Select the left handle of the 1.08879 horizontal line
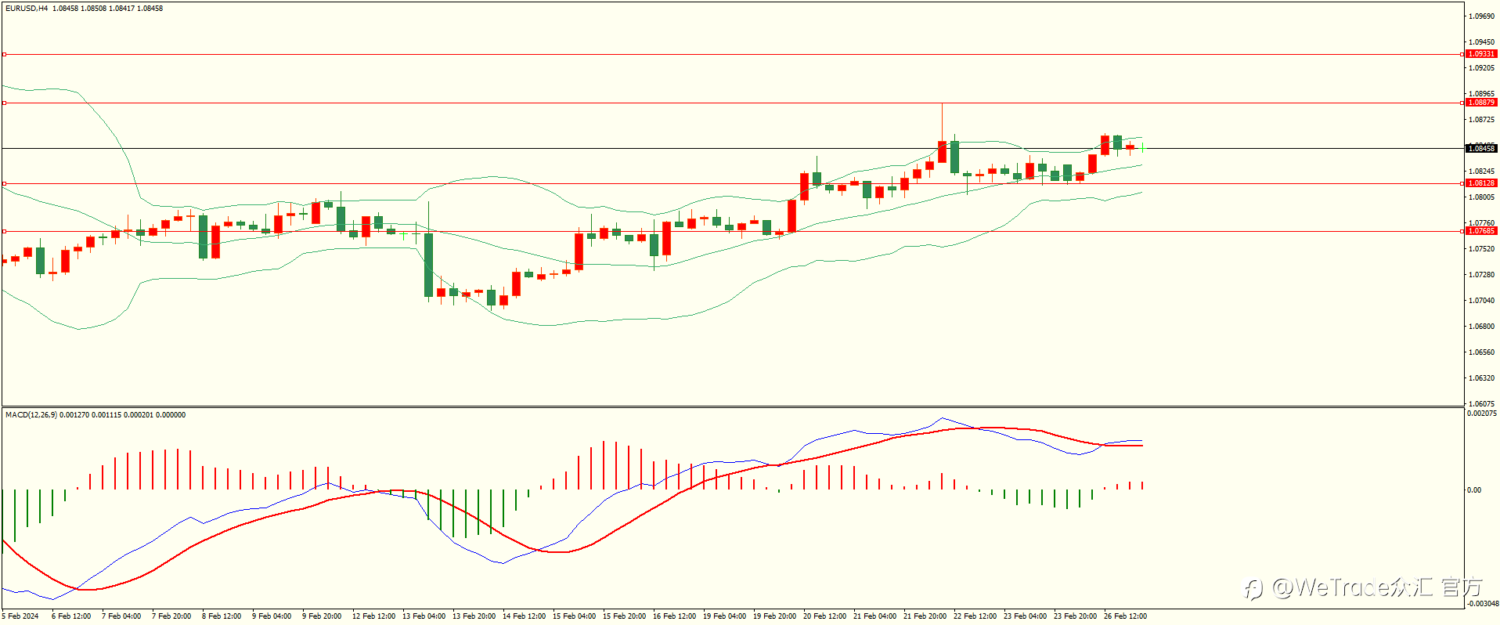This screenshot has height=625, width=1500. point(4,103)
